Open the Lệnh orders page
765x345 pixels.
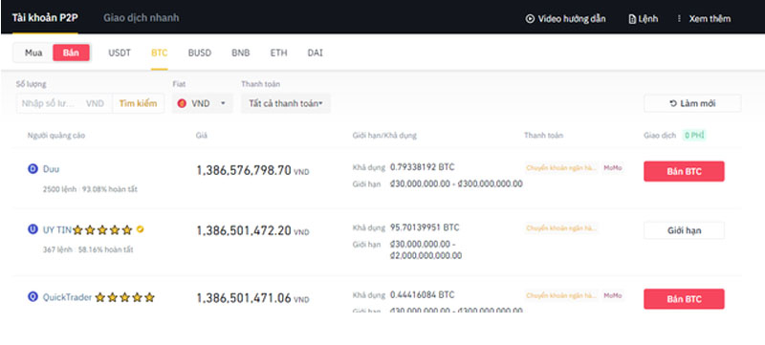point(643,19)
